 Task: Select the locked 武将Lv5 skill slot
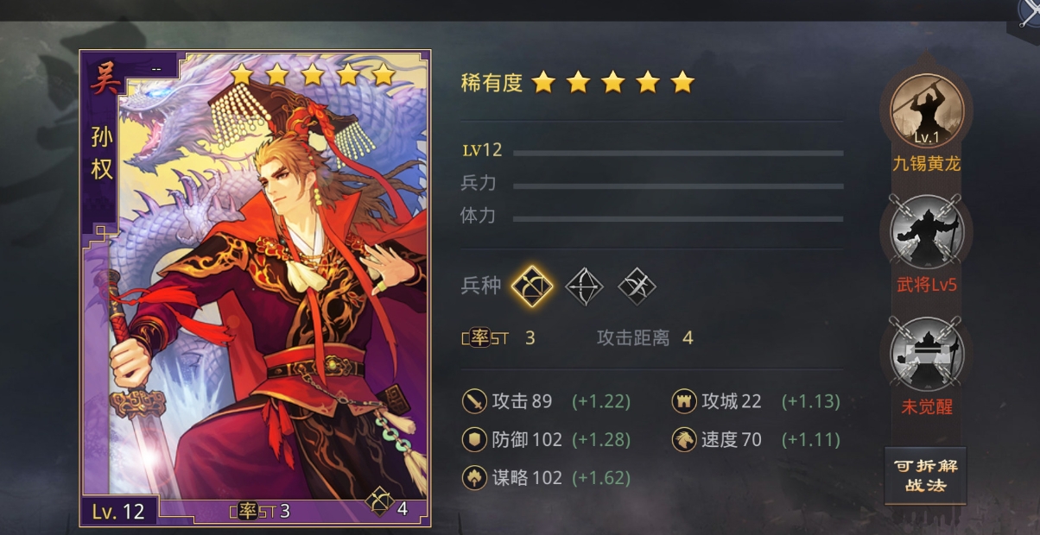[926, 231]
